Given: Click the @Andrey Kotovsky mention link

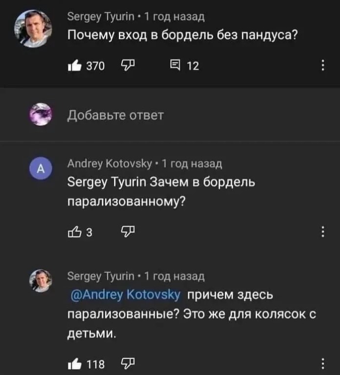Looking at the screenshot, I should [x=125, y=294].
